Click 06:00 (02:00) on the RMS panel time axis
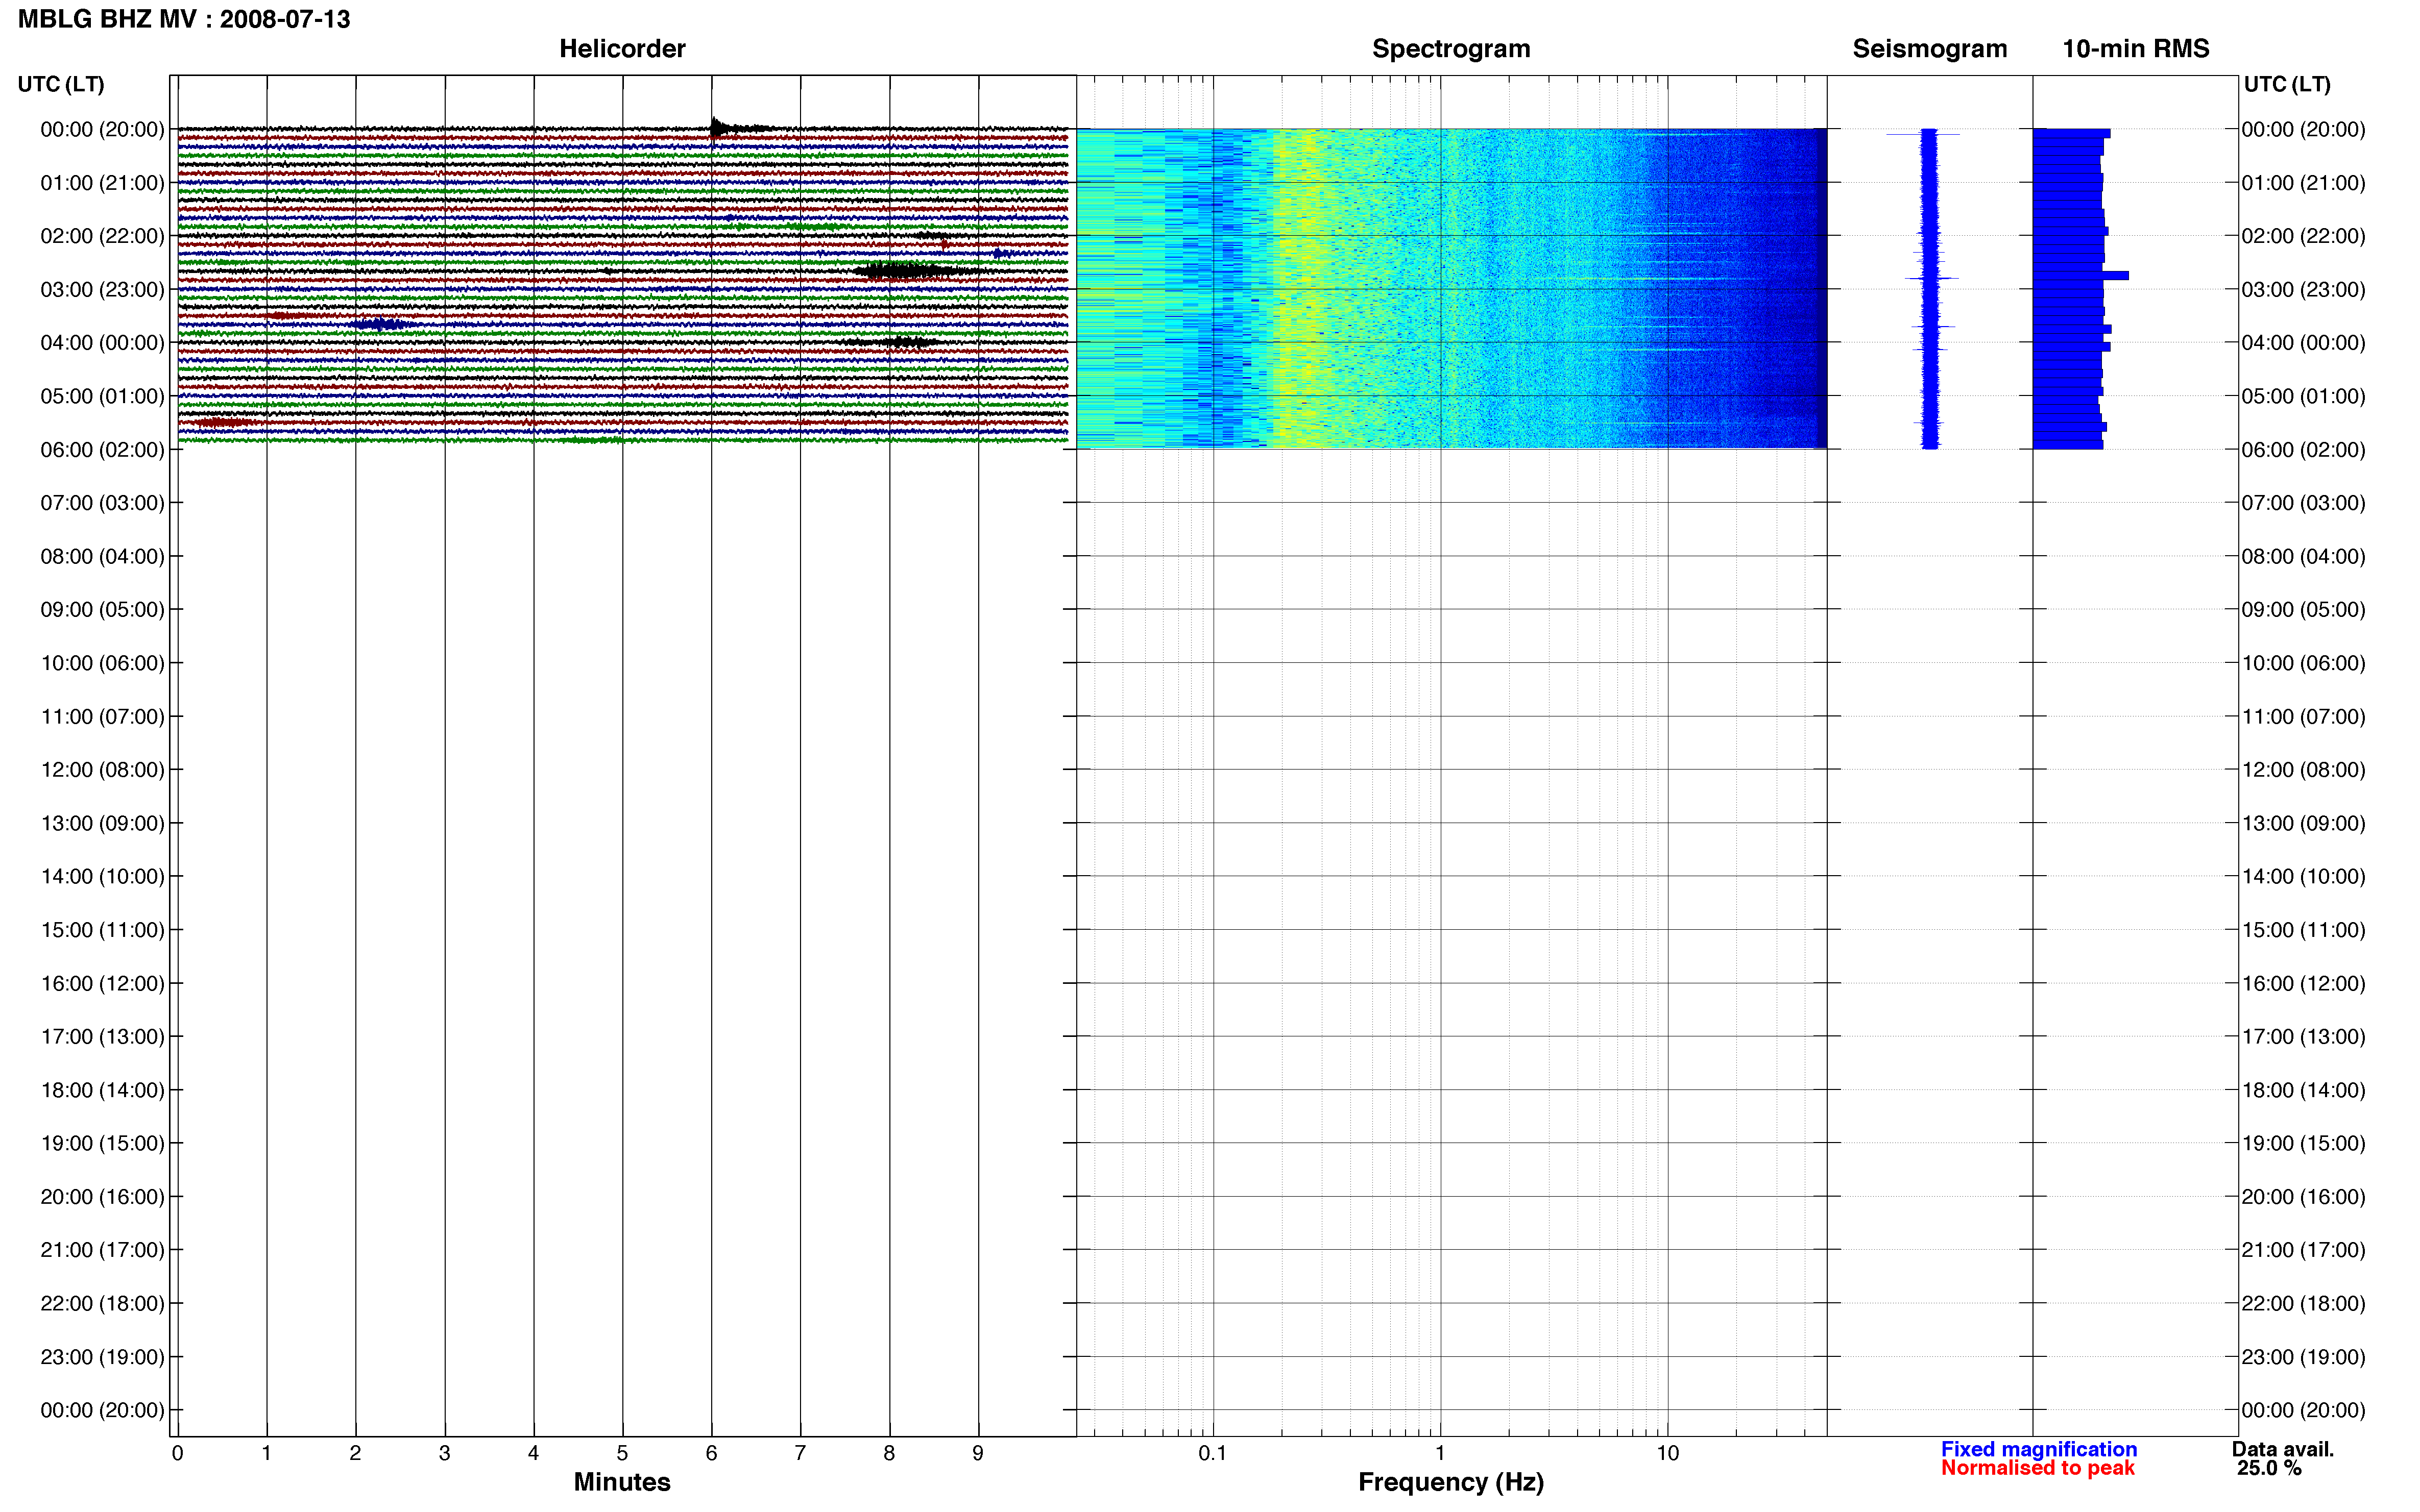The image size is (2420, 1512). point(2303,449)
